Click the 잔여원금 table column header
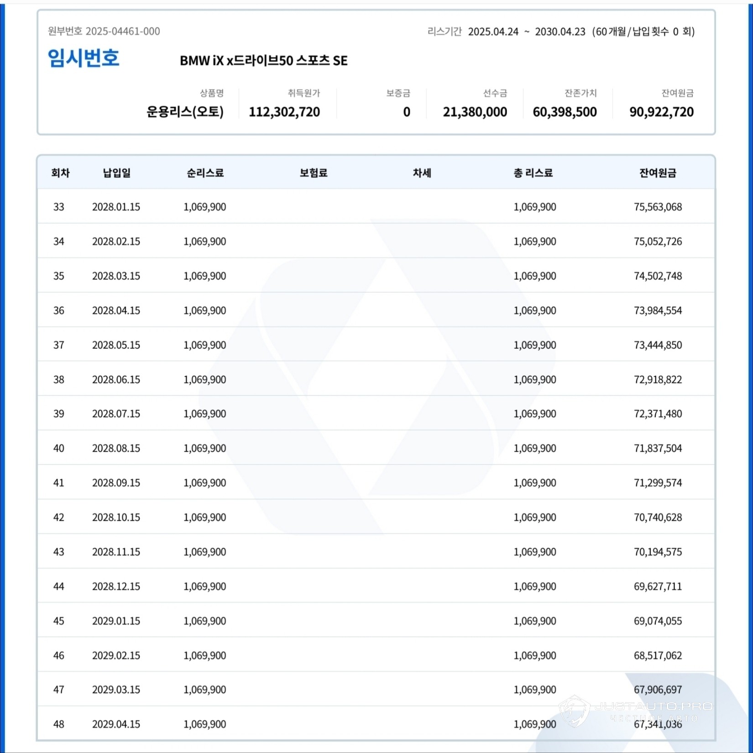Image resolution: width=753 pixels, height=753 pixels. (x=658, y=173)
